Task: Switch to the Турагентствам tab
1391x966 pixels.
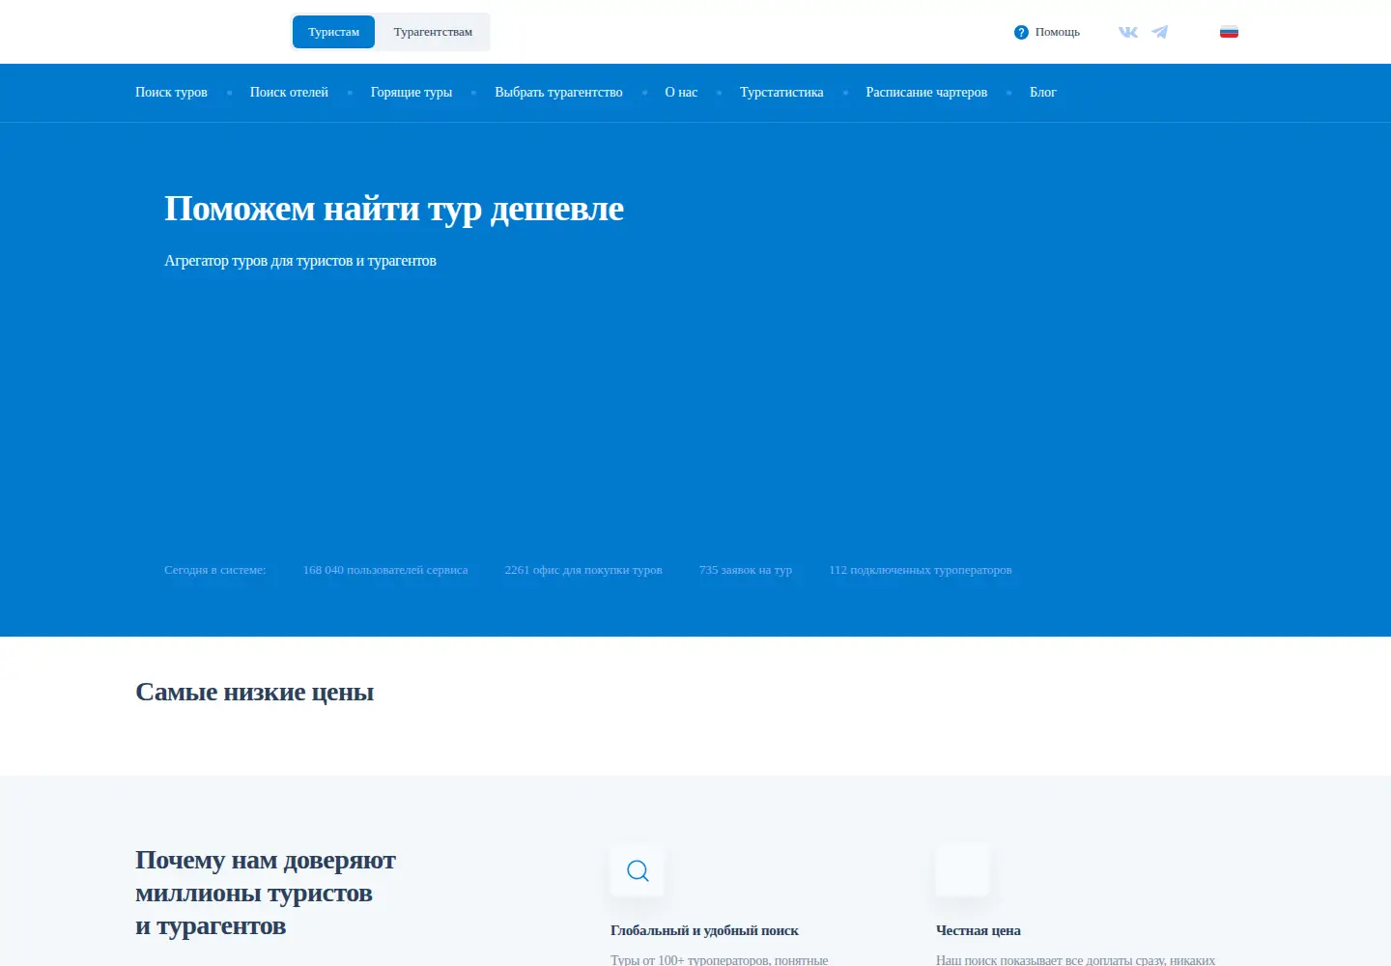Action: point(433,32)
